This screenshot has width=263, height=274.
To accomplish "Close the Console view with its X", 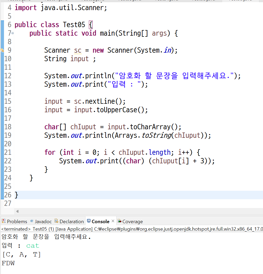I will point(113,221).
